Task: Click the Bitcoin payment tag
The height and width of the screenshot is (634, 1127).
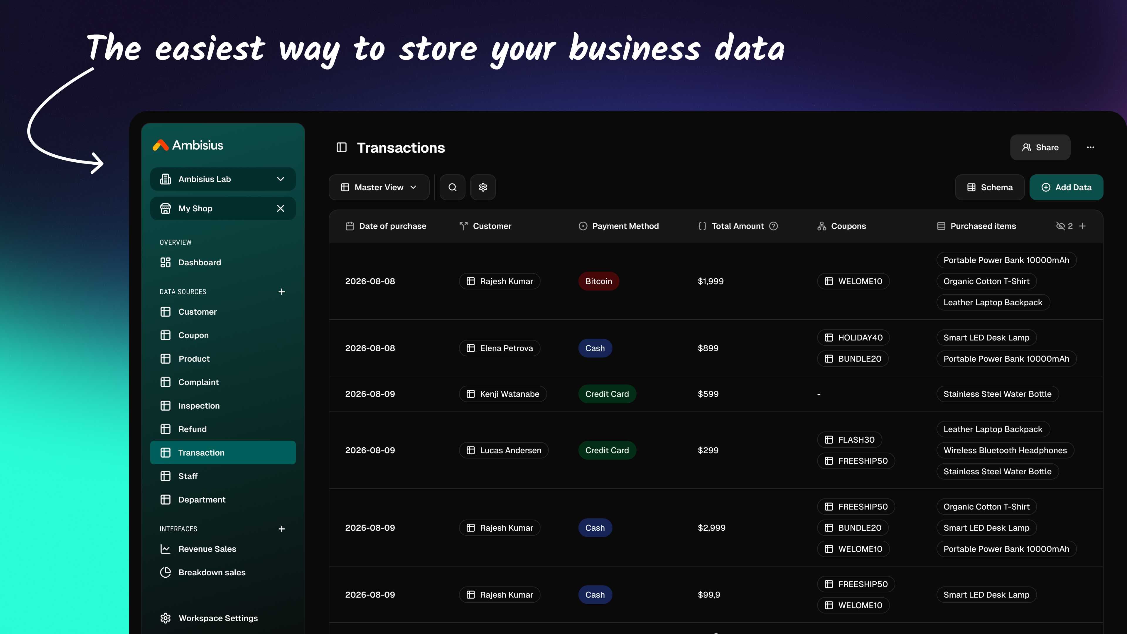Action: (x=598, y=281)
